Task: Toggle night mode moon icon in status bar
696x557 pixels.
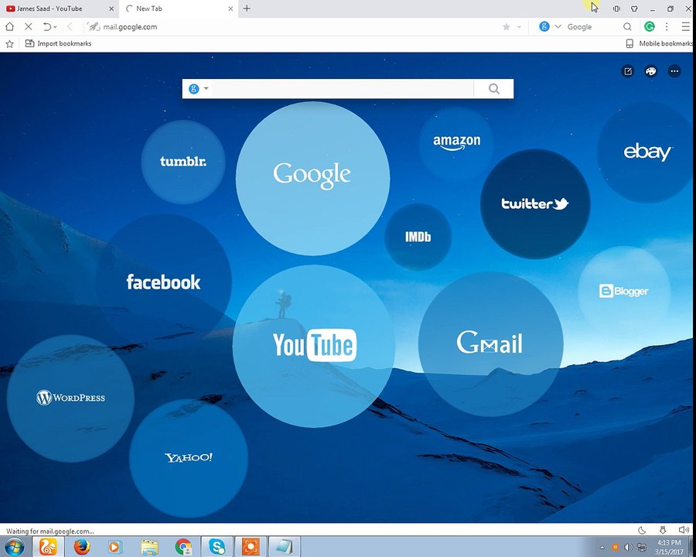Action: pyautogui.click(x=641, y=530)
